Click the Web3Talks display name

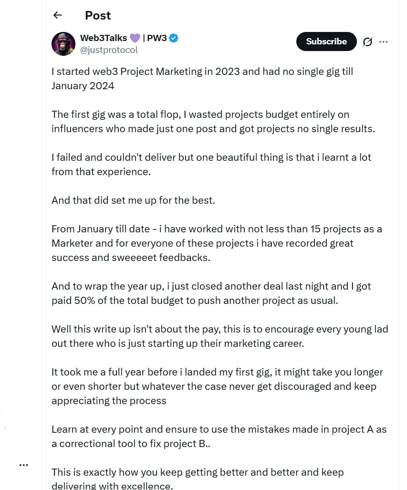(104, 38)
